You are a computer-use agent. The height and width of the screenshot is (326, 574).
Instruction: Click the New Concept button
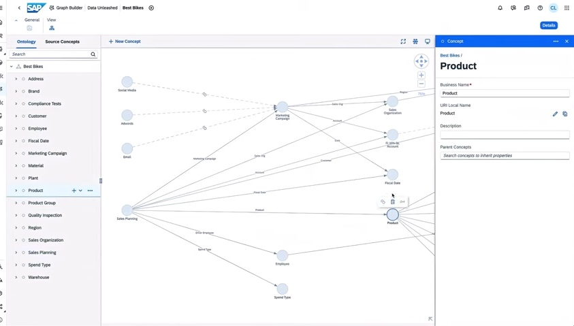(125, 42)
